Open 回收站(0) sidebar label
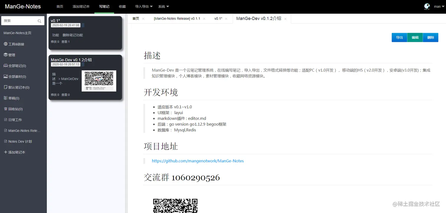 click(15, 109)
